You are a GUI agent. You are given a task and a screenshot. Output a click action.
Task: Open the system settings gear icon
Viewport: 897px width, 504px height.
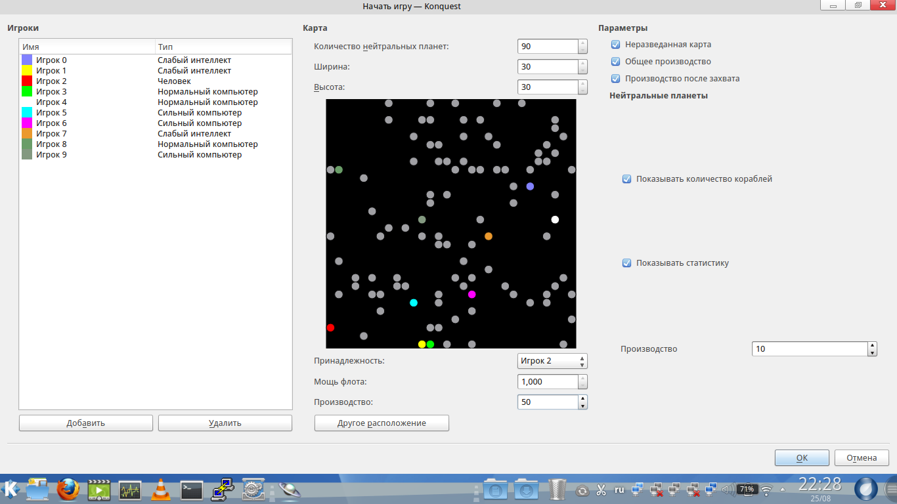[253, 489]
